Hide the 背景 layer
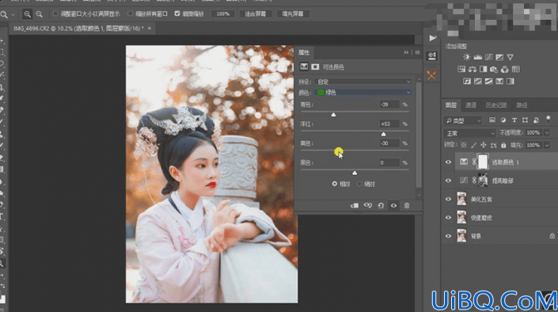This screenshot has width=558, height=312. pos(448,236)
